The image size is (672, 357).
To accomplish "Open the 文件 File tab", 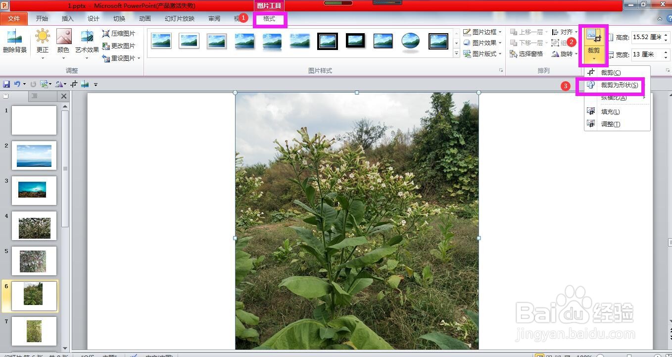I will point(14,19).
